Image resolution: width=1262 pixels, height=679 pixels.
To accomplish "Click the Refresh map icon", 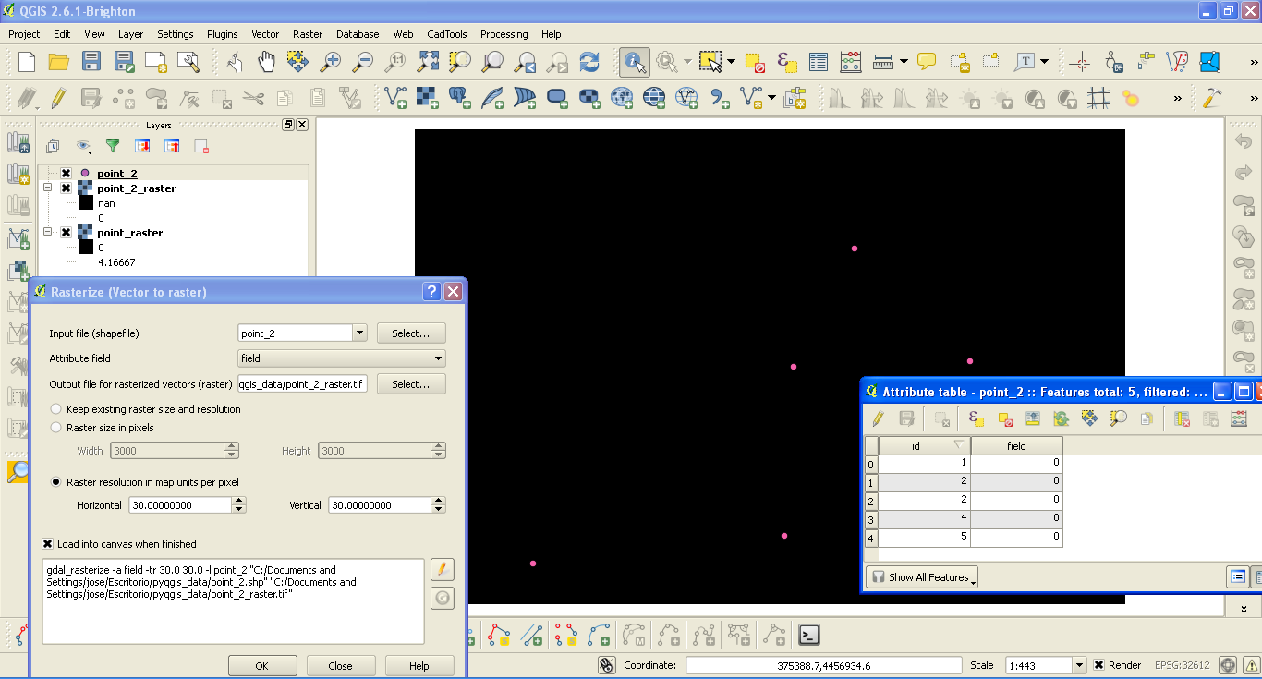I will pos(589,62).
